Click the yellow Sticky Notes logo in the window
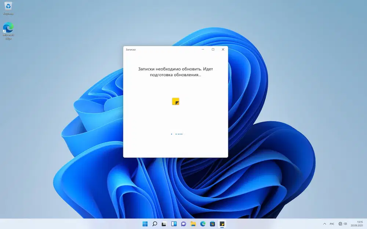This screenshot has width=367, height=229. pyautogui.click(x=175, y=101)
